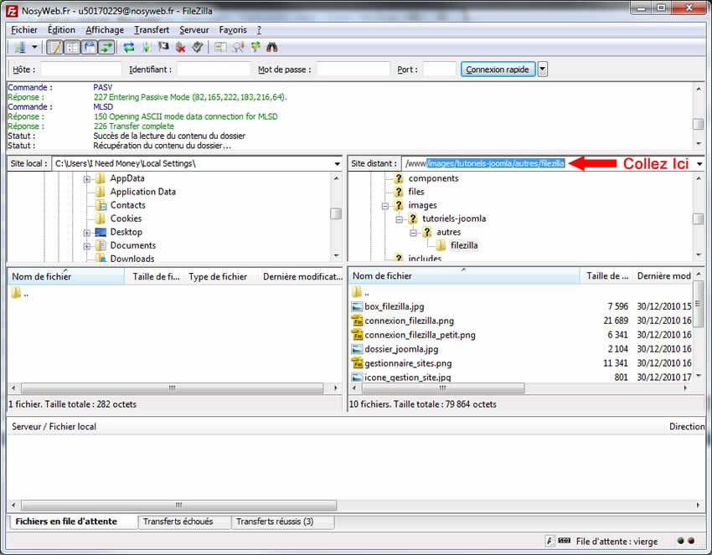Image resolution: width=712 pixels, height=555 pixels.
Task: Click the process queue green arrows icon
Action: (x=147, y=47)
